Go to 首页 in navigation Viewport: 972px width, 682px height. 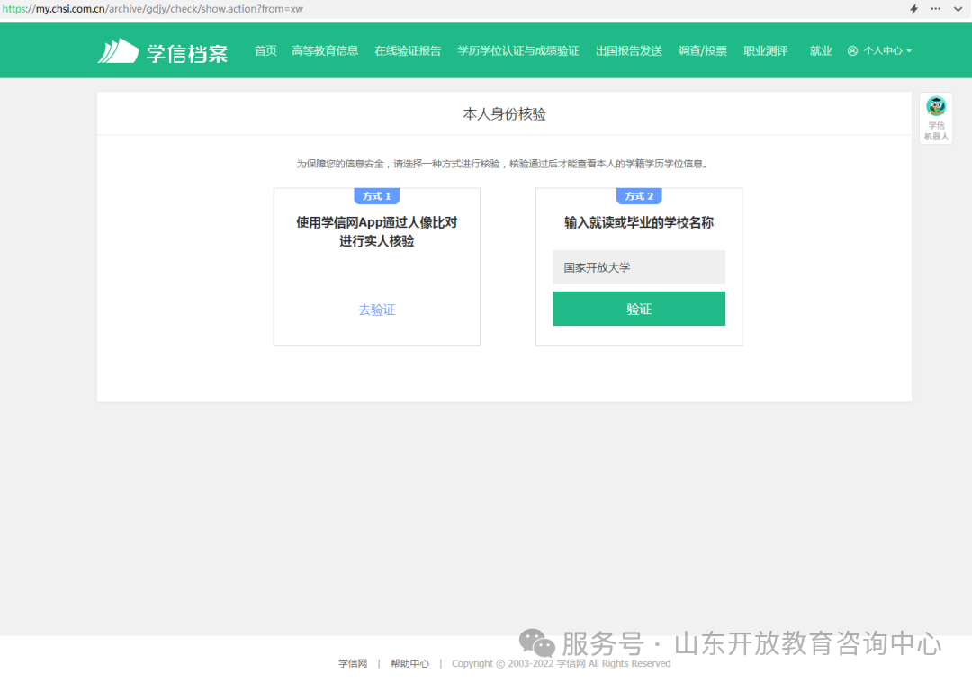265,50
